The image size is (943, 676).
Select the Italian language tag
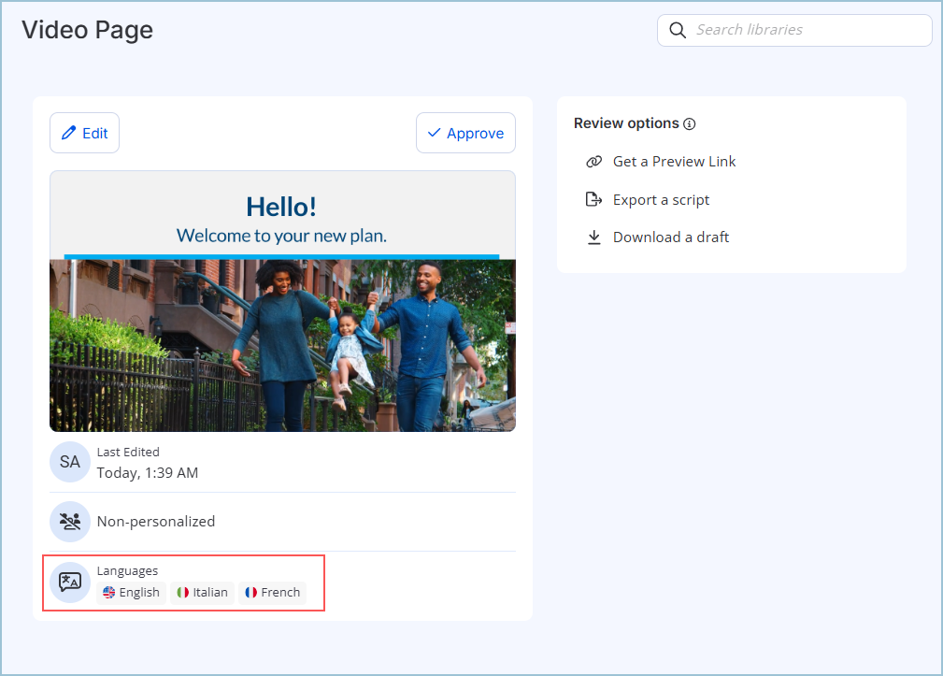click(x=202, y=592)
